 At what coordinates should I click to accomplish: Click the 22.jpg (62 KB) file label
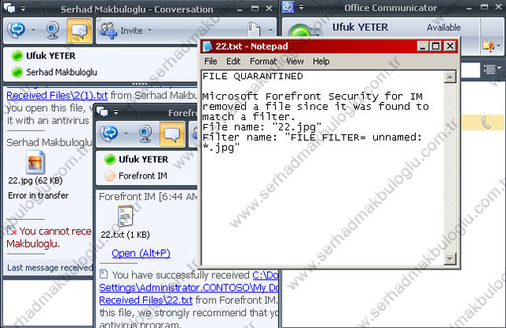click(x=36, y=180)
